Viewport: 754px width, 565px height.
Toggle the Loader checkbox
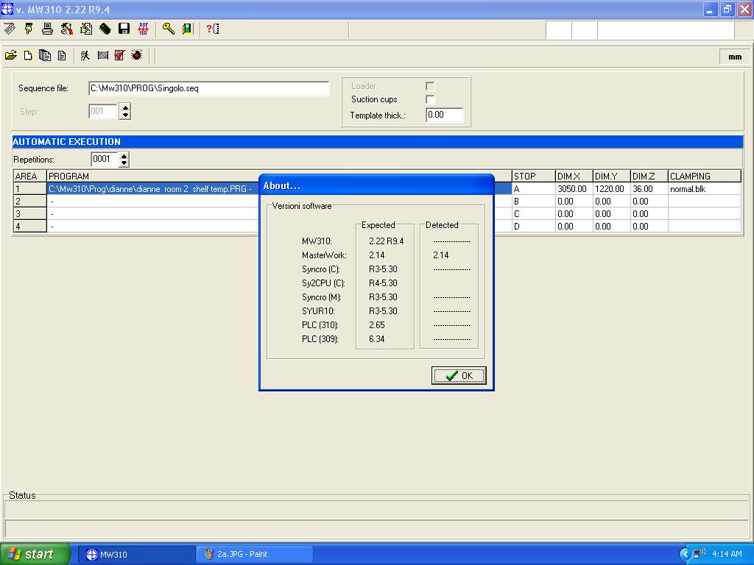tap(430, 87)
